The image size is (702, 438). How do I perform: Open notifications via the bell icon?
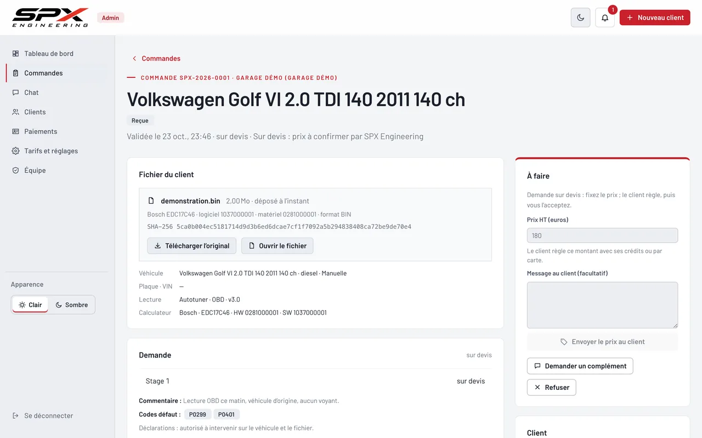point(605,18)
